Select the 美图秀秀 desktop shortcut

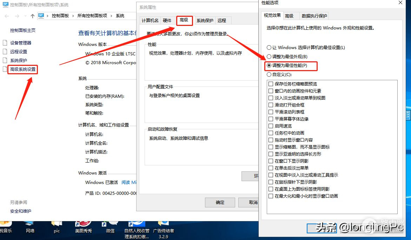coord(83,227)
